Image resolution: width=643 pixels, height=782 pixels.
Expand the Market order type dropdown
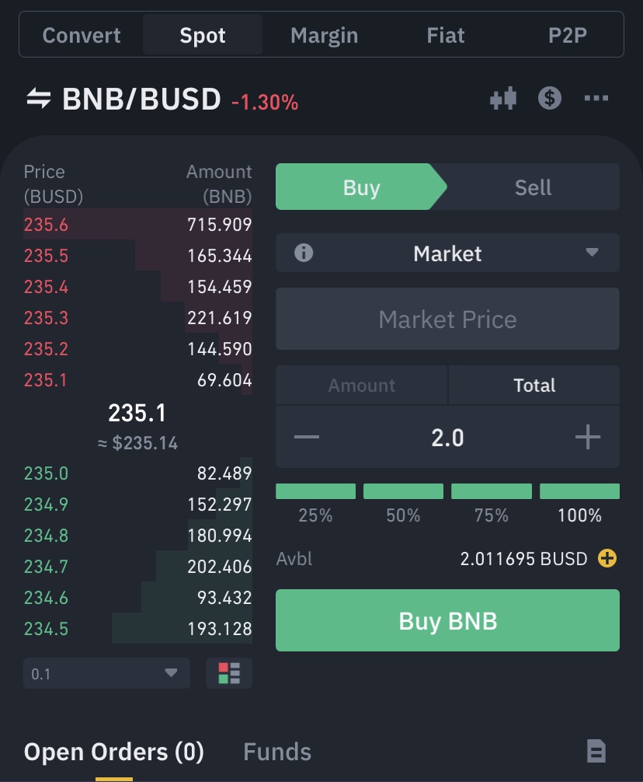click(592, 253)
